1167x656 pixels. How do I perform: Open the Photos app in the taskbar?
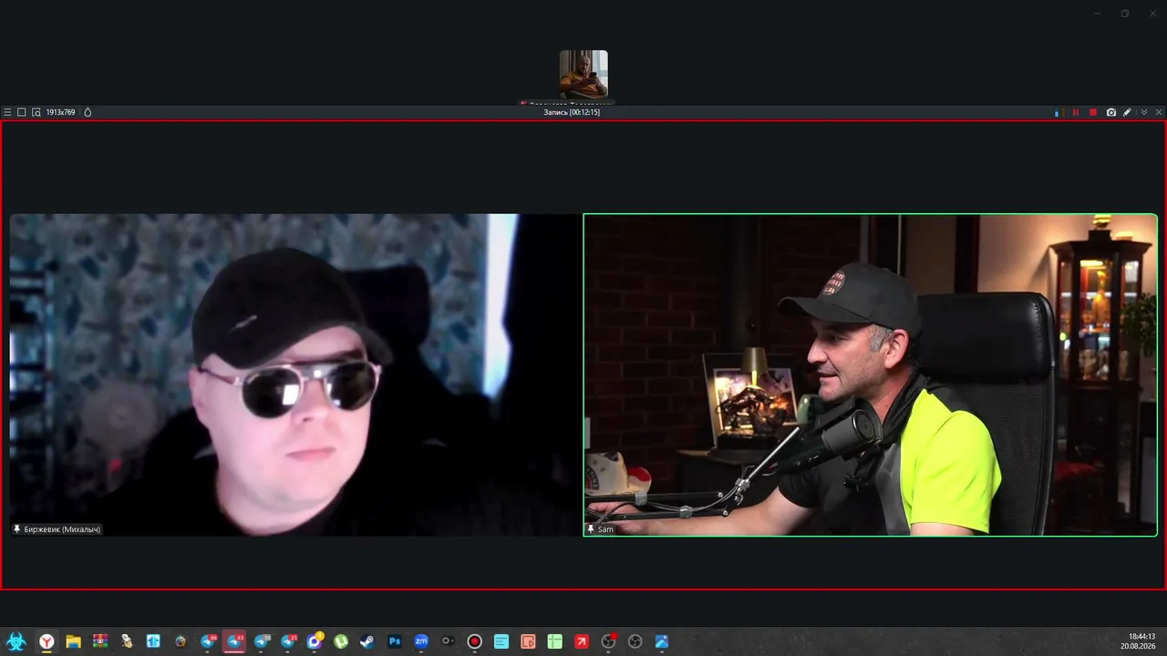click(662, 641)
